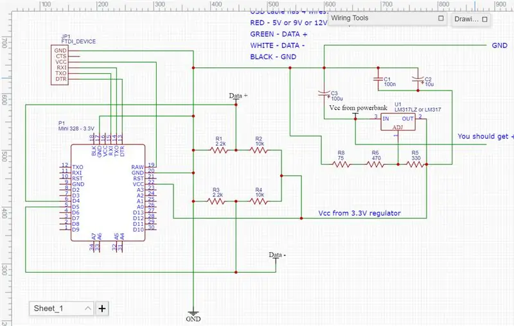
Task: Select the 'Vcc from 3.3V regulator' text
Action: coord(360,213)
